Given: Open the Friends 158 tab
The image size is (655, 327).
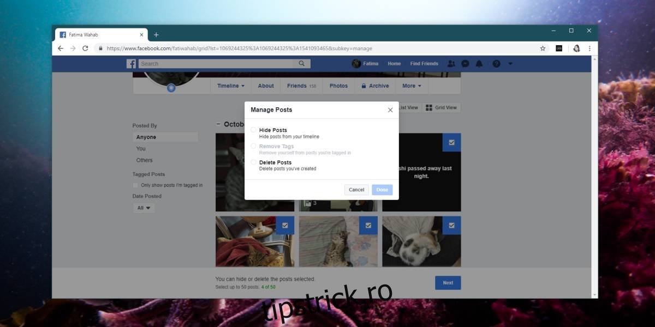Looking at the screenshot, I should pyautogui.click(x=302, y=86).
